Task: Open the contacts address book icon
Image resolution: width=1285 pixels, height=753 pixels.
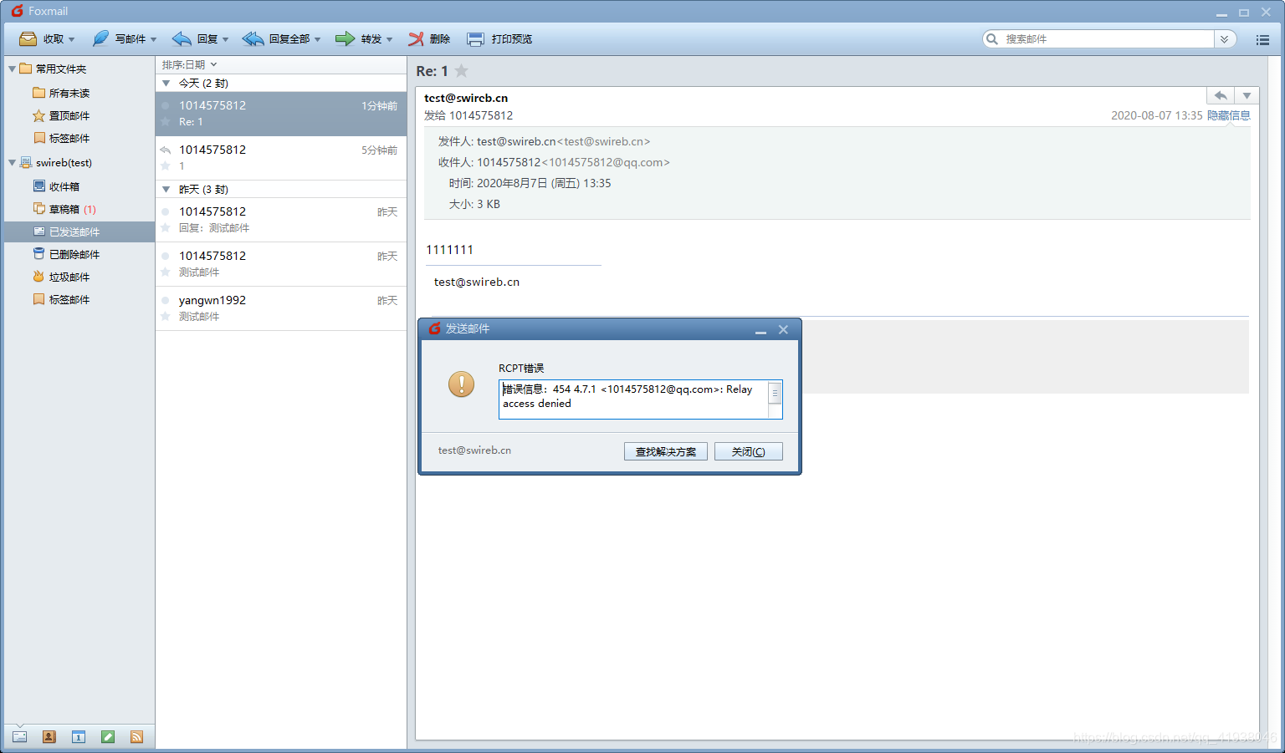Action: pos(49,736)
